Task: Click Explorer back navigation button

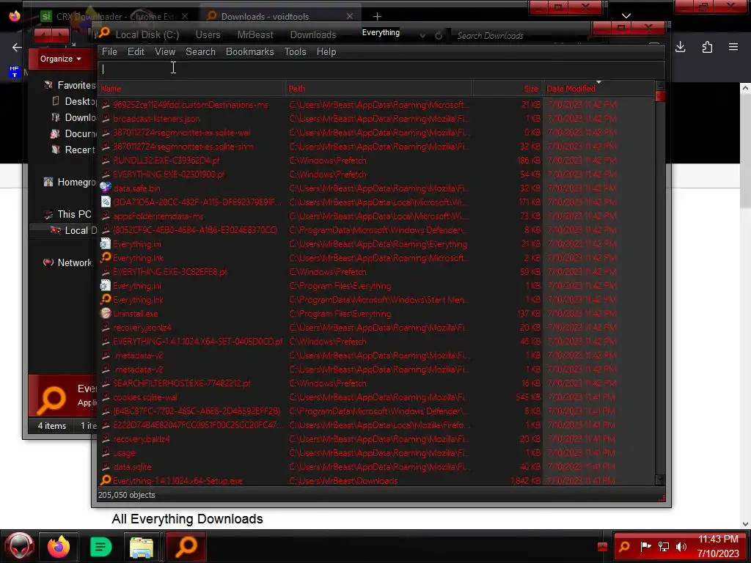Action: click(43, 35)
